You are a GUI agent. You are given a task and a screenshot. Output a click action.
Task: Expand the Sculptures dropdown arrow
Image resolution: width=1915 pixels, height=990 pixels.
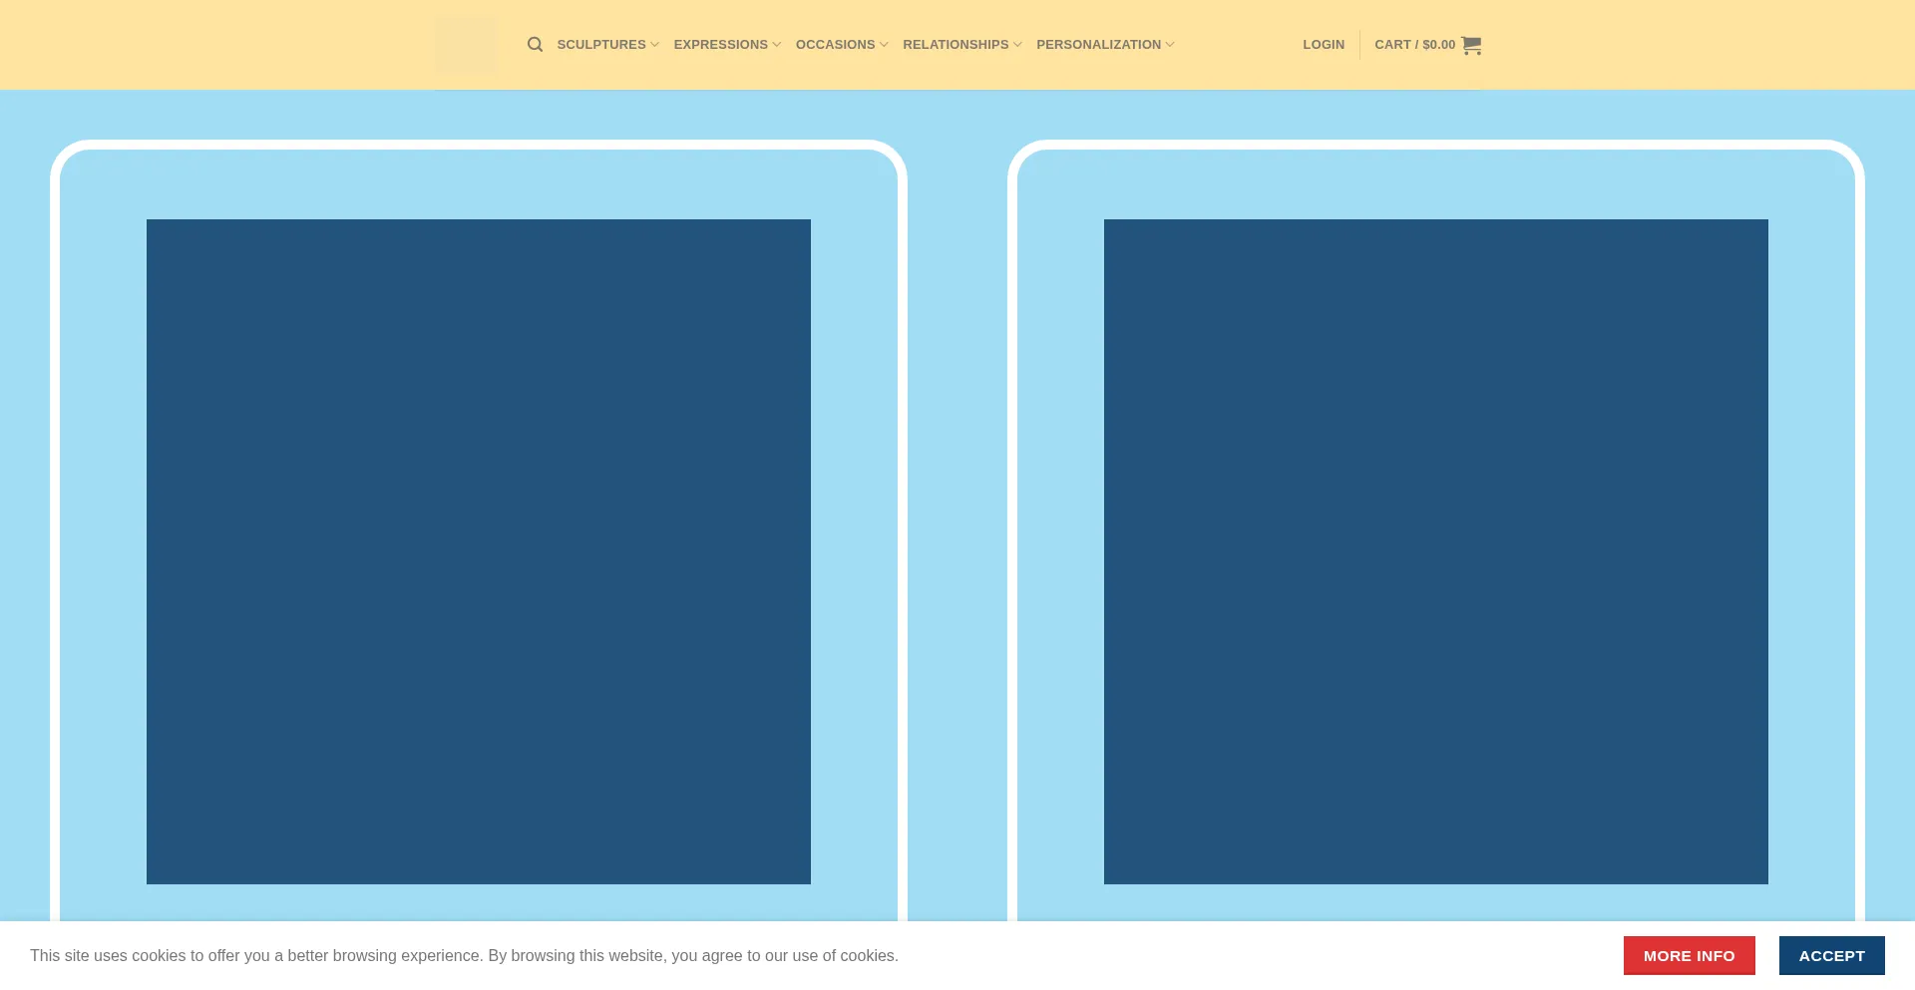pos(655,45)
